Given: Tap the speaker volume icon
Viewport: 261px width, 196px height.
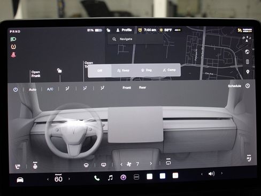Looking at the screenshot, I should tap(211, 174).
